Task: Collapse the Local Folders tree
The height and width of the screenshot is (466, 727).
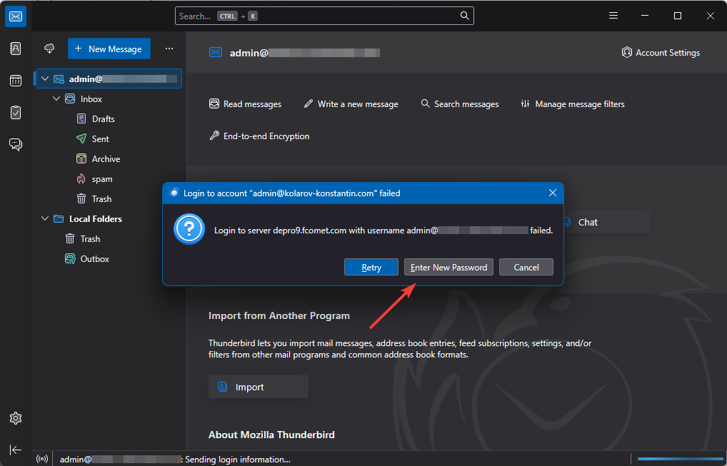Action: (x=45, y=218)
